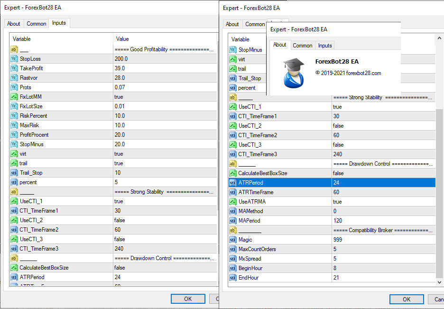Select the MaxCountOrders variable icon
The height and width of the screenshot is (309, 444).
click(x=233, y=249)
